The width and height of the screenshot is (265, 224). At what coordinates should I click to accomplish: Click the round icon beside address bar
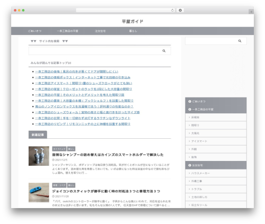coord(180,10)
